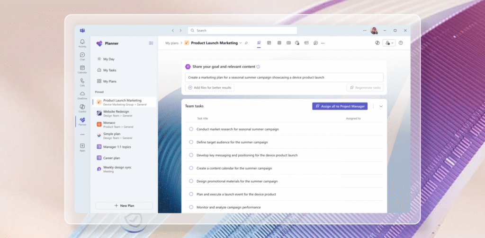Complete 'Define target audience' task circle
Screen dimensions: 485x238
point(191,142)
